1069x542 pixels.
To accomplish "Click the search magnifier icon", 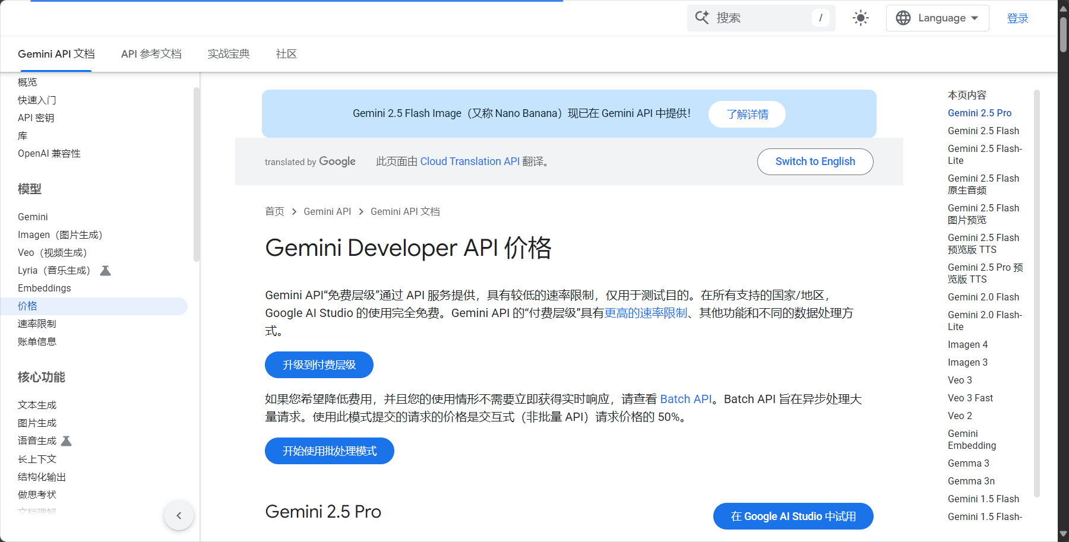I will point(702,18).
